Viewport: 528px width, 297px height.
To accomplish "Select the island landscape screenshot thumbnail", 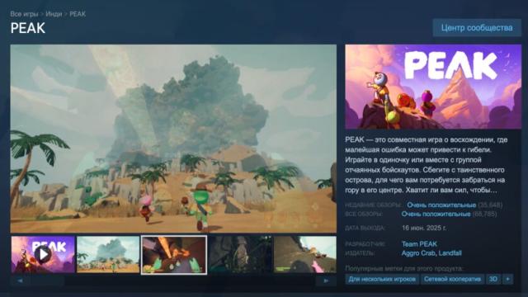I will pos(108,254).
